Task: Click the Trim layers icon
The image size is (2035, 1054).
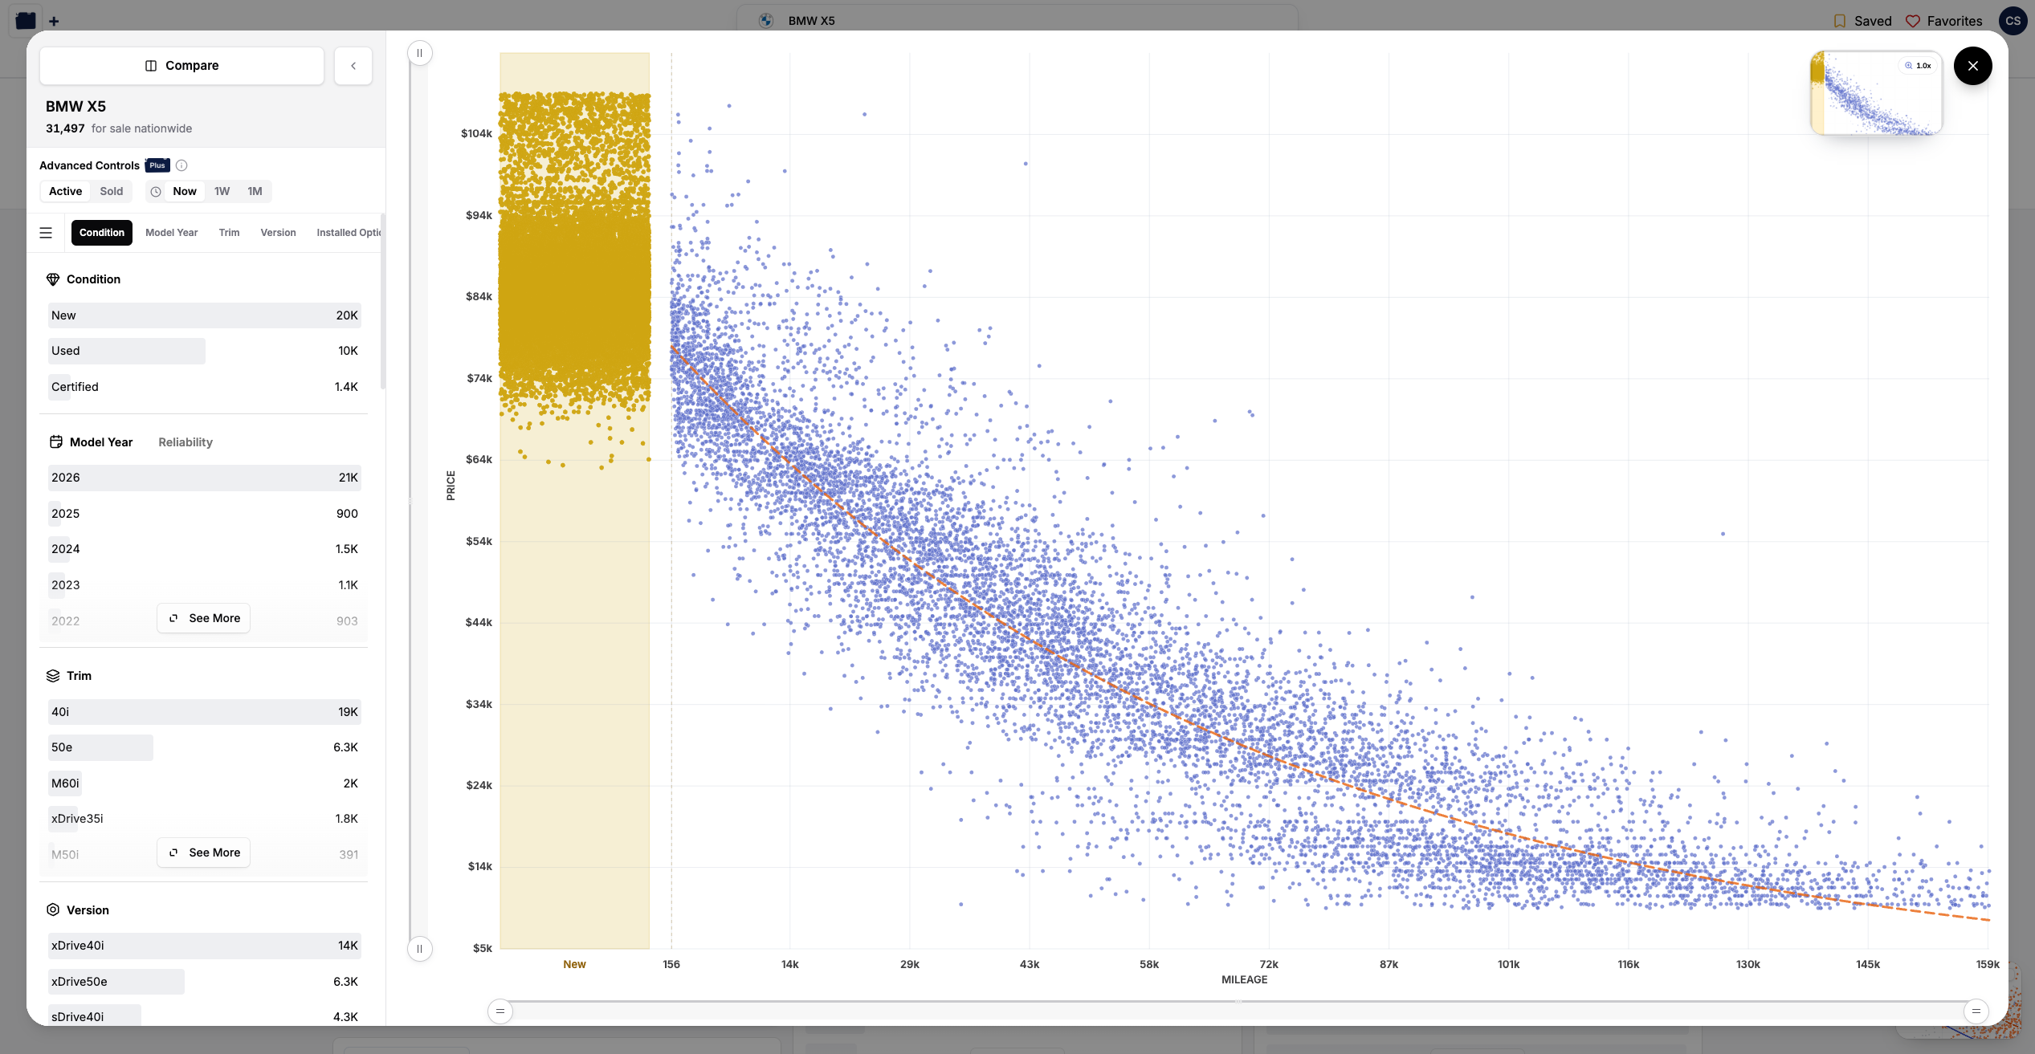Action: pos(53,676)
